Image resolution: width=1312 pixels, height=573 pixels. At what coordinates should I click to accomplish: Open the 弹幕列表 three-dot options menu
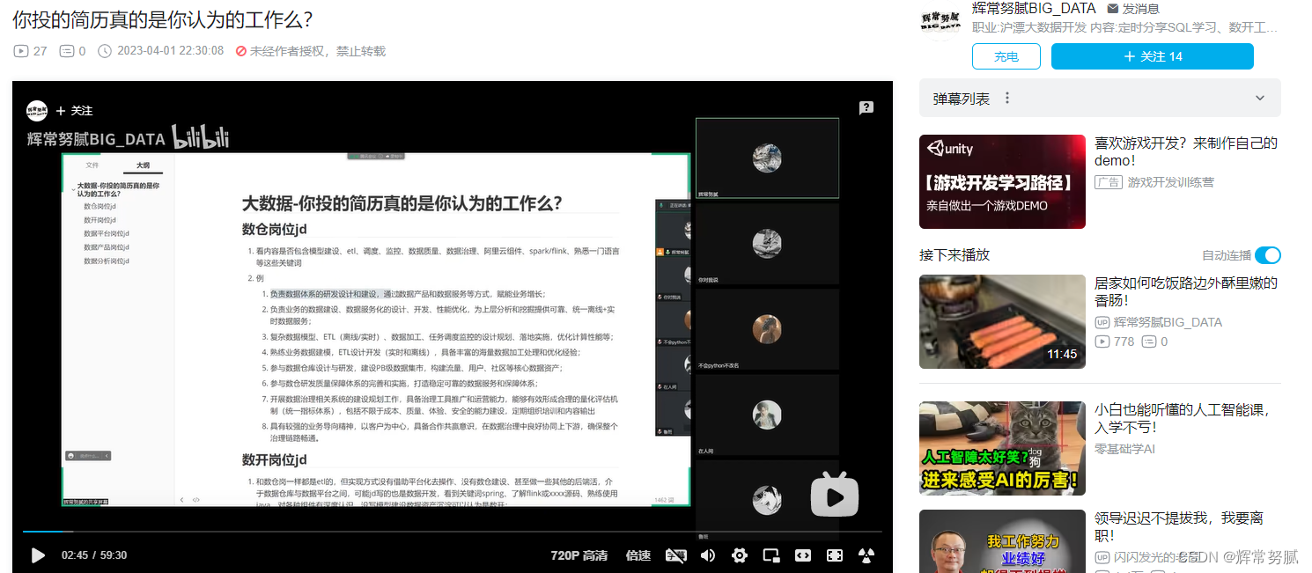tap(1008, 99)
